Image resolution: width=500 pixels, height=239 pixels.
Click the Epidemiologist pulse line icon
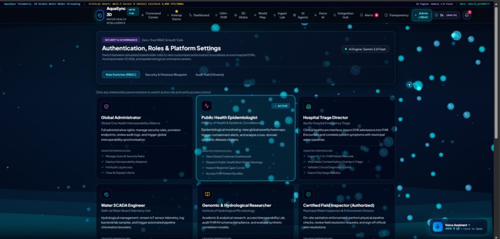207,106
